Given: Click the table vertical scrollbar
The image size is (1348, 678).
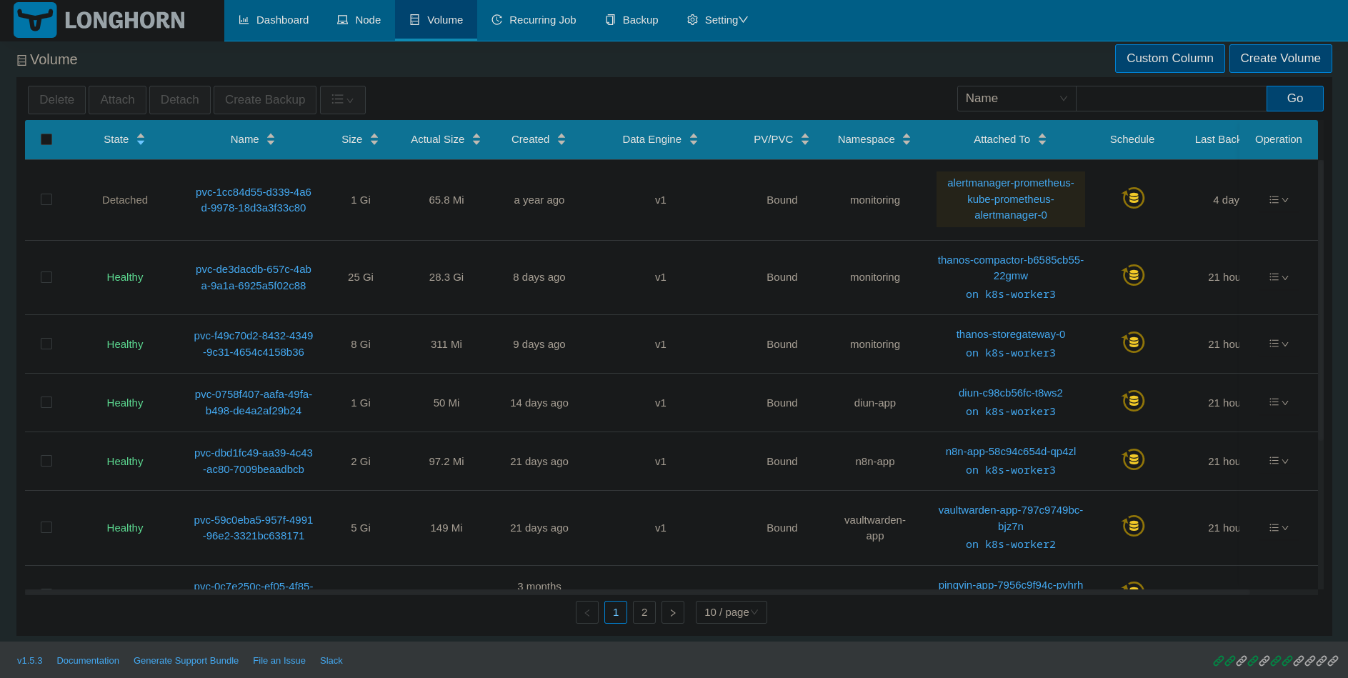Looking at the screenshot, I should pos(1321,374).
